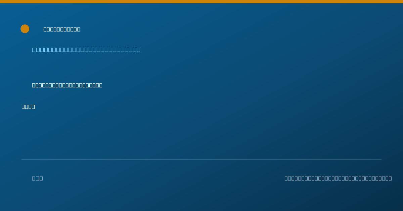Click the thin horizontal divider line above the footer
This screenshot has height=211, width=403.
pyautogui.click(x=201, y=159)
